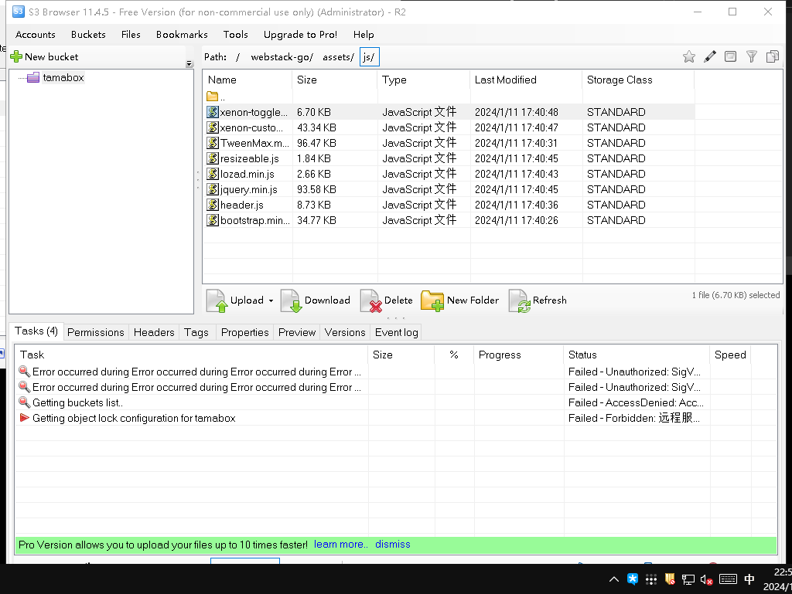Screen dimensions: 792x594
Task: Click the learn more link
Action: tap(341, 545)
